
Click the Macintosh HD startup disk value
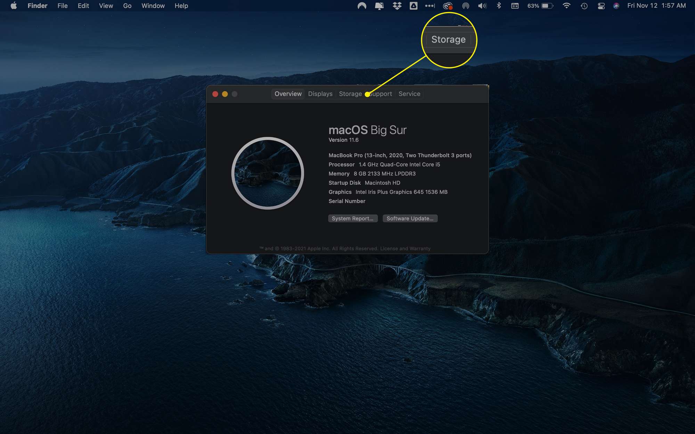(383, 183)
